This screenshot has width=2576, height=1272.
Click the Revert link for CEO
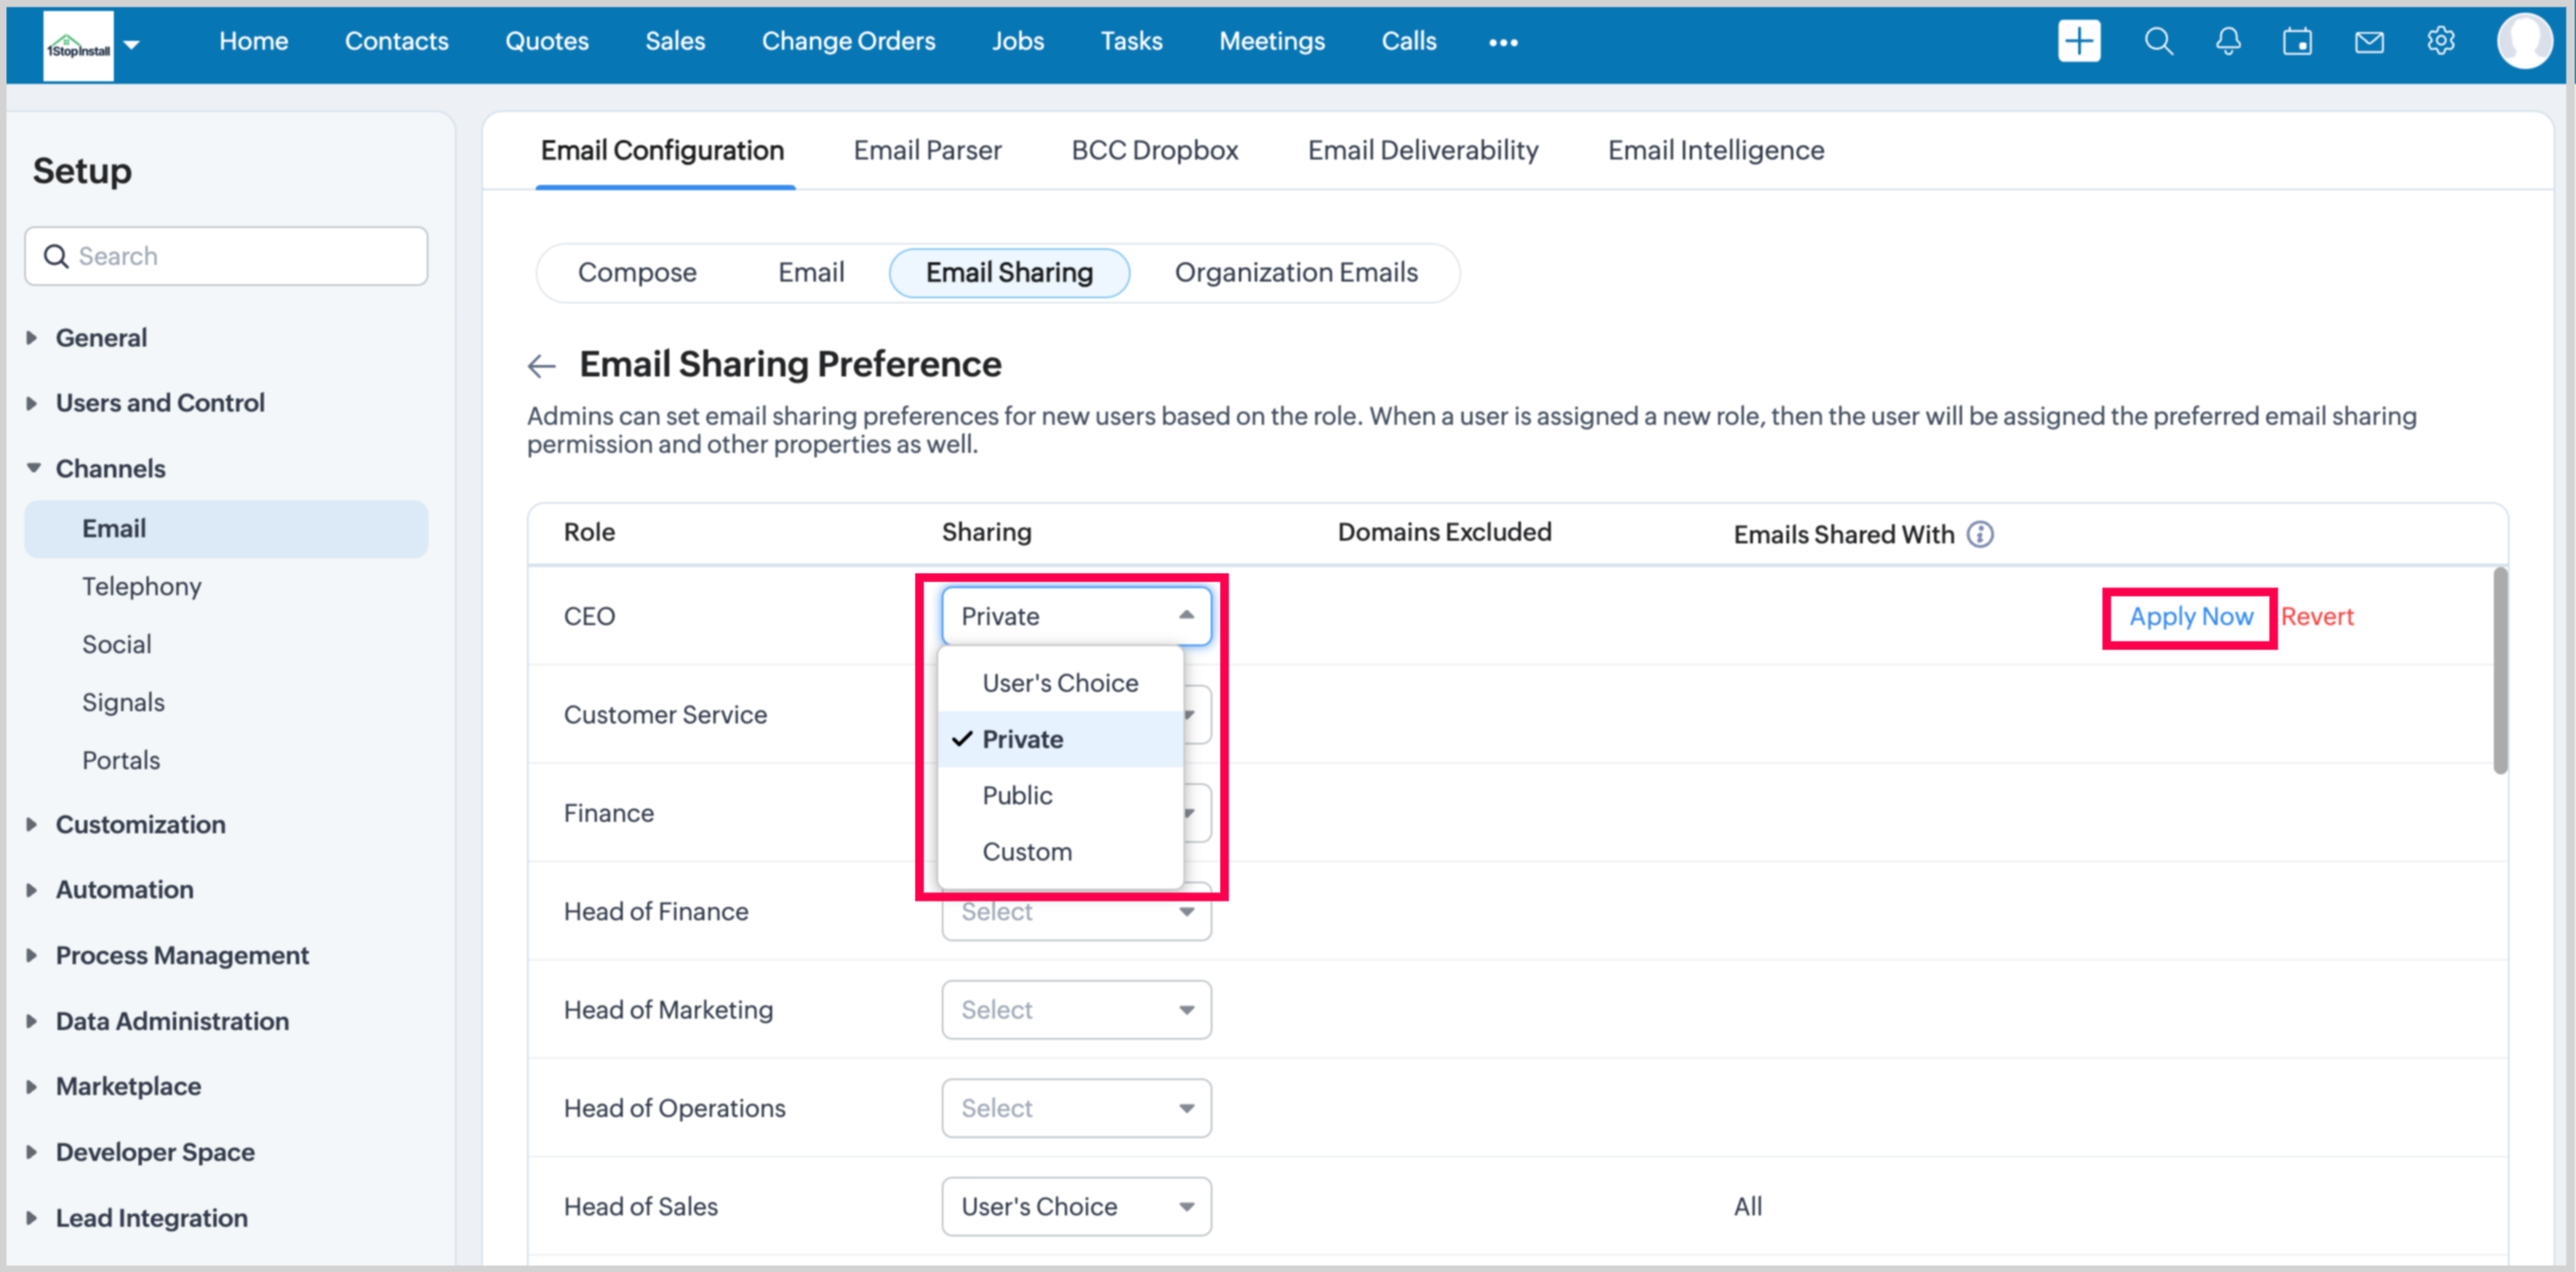(x=2316, y=617)
